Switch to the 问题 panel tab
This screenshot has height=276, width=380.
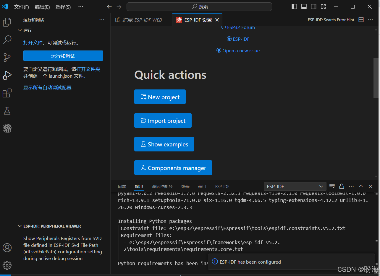click(122, 187)
